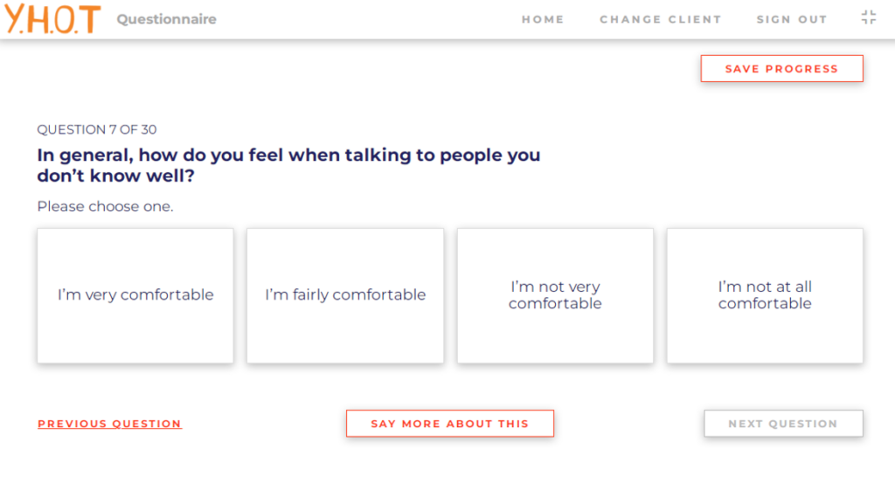Click the letter "O" in the Y.H.O.T logo
The width and height of the screenshot is (895, 490).
pyautogui.click(x=65, y=19)
